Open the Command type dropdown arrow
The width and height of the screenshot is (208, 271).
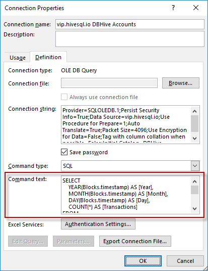click(195, 166)
